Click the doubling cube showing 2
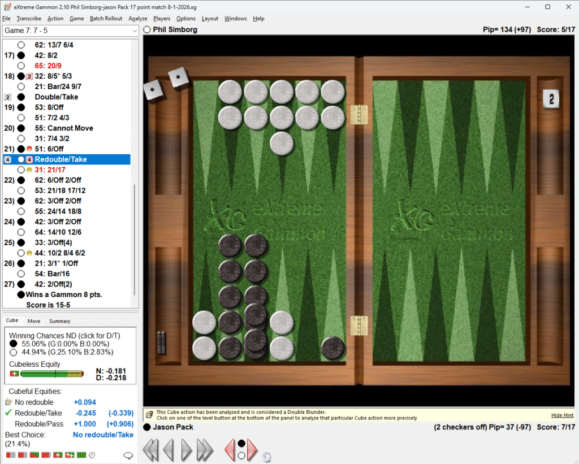Image resolution: width=579 pixels, height=464 pixels. click(x=551, y=98)
